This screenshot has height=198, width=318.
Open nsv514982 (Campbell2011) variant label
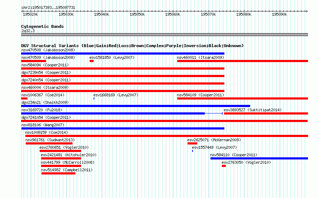pos(67,170)
